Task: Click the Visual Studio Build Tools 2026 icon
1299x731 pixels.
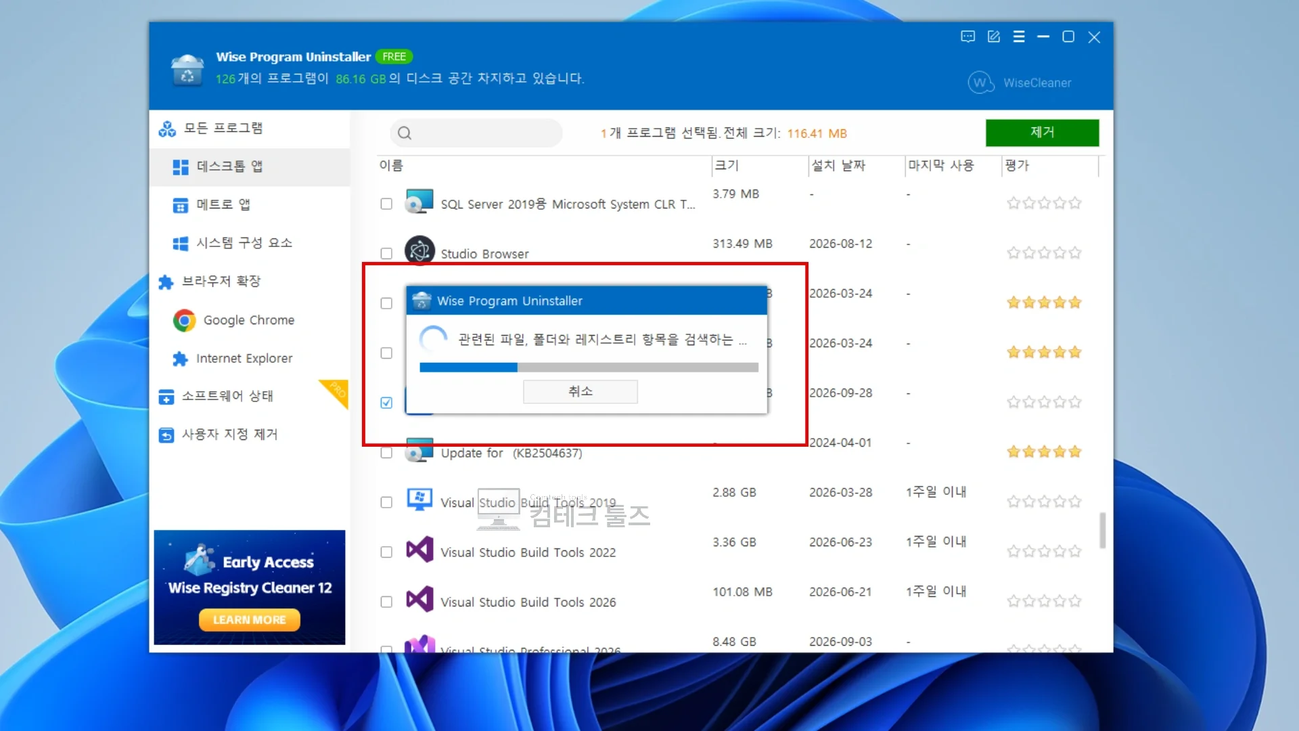Action: (419, 600)
